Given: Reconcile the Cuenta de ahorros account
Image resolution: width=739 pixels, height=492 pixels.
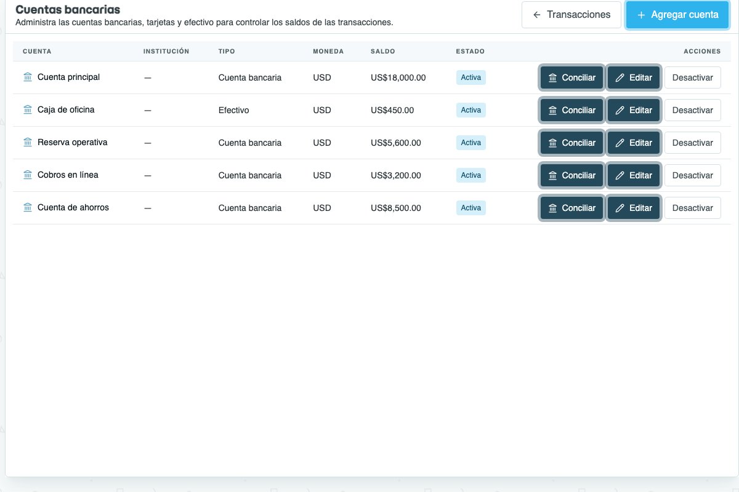Looking at the screenshot, I should (x=571, y=208).
